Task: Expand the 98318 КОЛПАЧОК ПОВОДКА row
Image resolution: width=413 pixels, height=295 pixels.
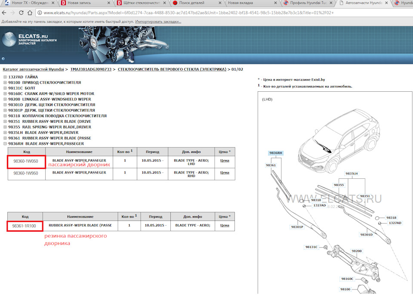Action: 5,116
